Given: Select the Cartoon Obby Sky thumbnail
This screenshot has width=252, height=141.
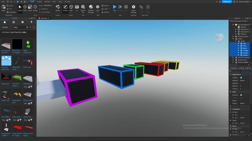Looking at the screenshot, I should coord(6,61).
